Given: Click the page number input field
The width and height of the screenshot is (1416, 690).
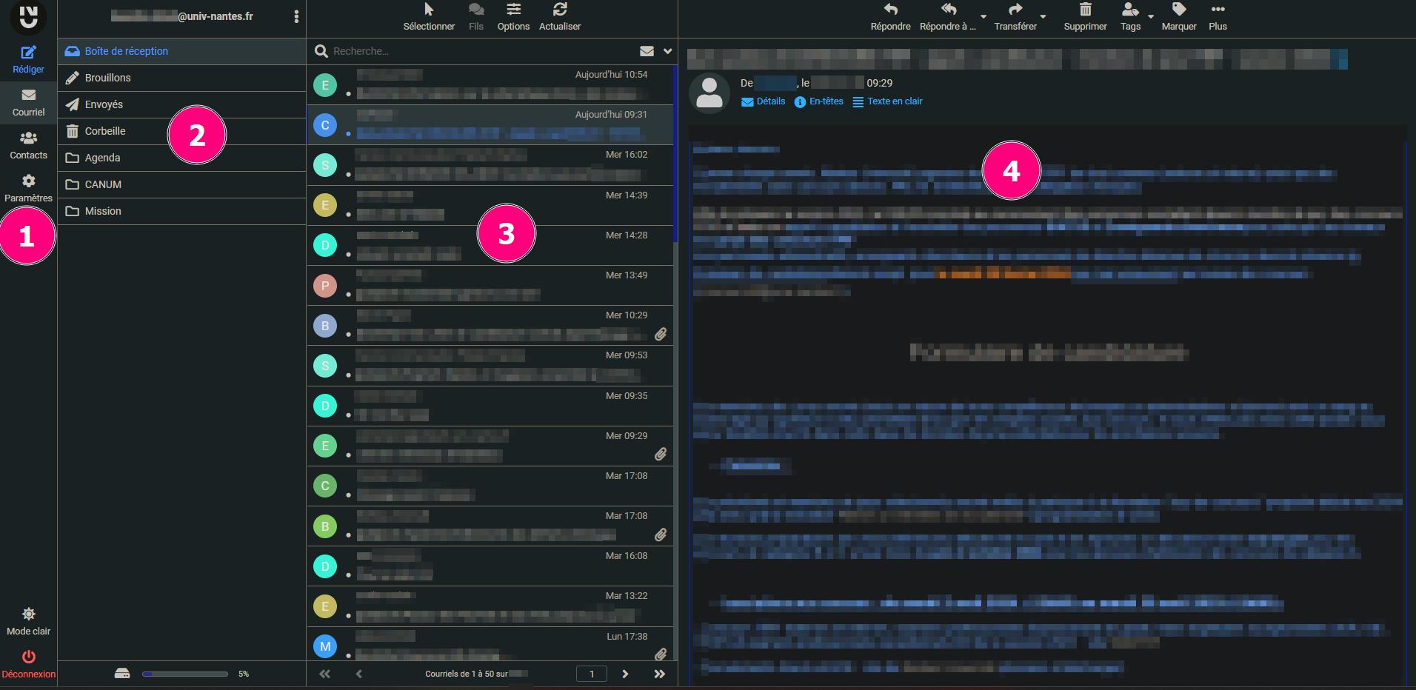Looking at the screenshot, I should coord(591,674).
